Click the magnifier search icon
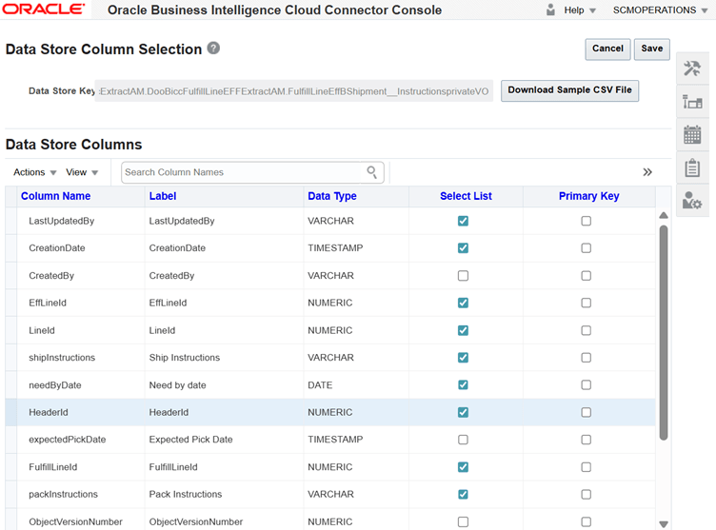The height and width of the screenshot is (530, 716). coord(371,172)
